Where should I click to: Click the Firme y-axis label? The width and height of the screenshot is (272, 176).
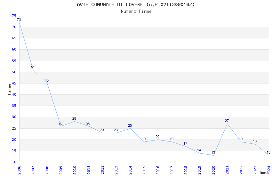pyautogui.click(x=9, y=89)
